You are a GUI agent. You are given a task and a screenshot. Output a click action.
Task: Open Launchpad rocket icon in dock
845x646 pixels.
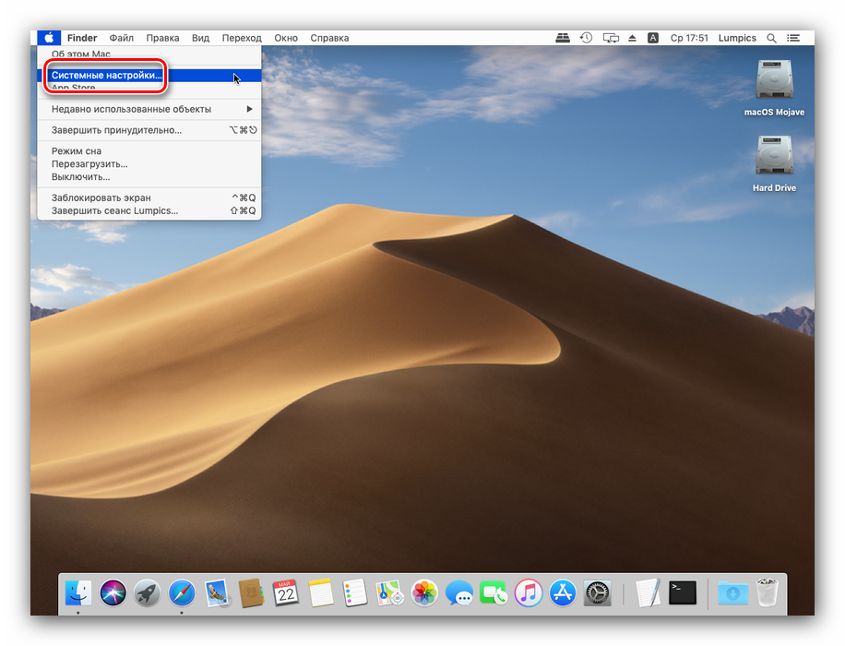pyautogui.click(x=147, y=592)
